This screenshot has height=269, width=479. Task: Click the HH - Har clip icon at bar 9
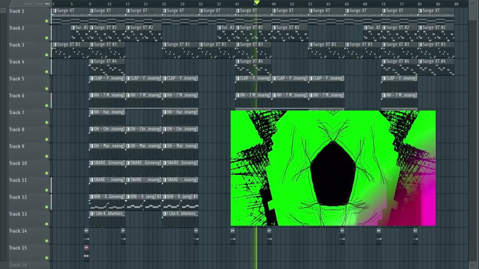pos(91,112)
